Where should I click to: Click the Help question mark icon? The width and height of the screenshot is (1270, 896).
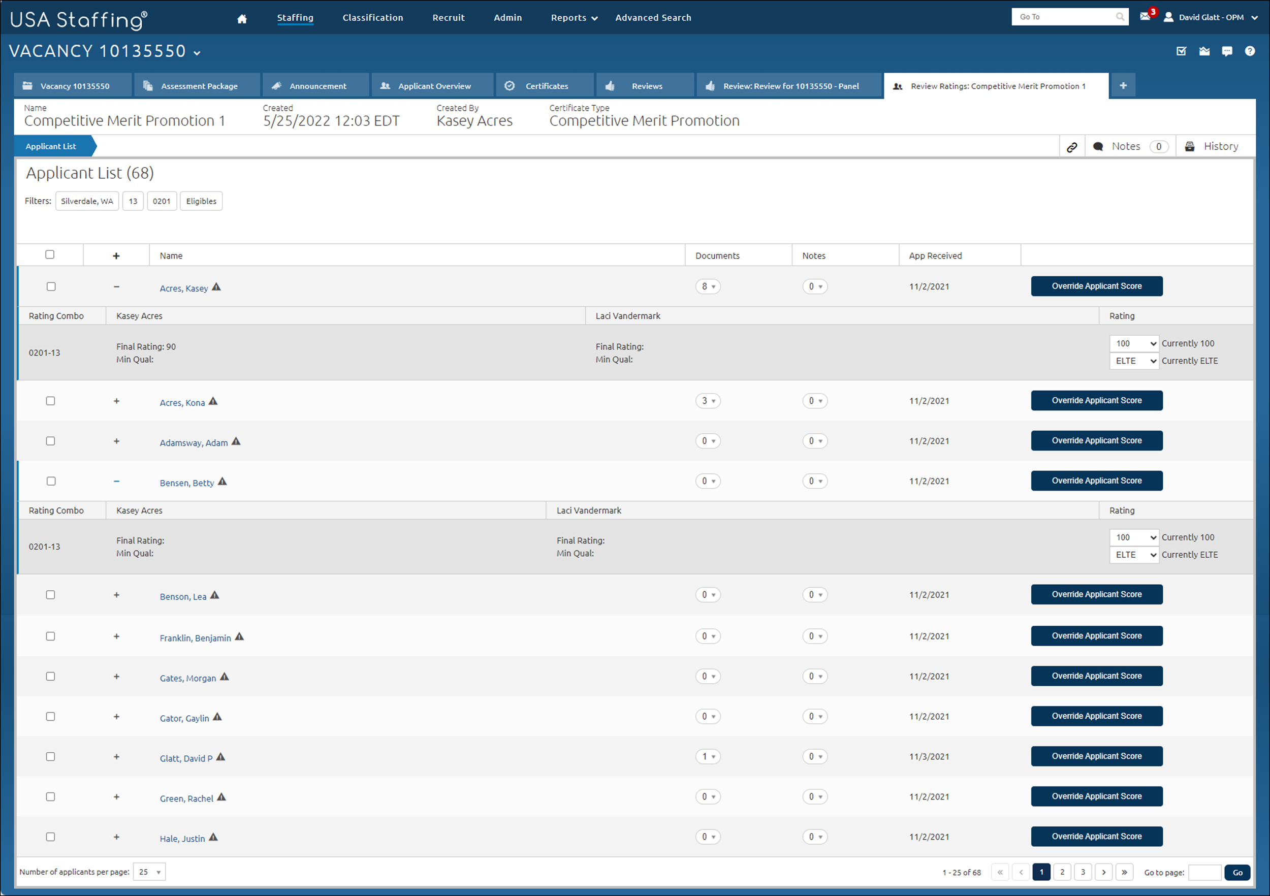[1249, 51]
